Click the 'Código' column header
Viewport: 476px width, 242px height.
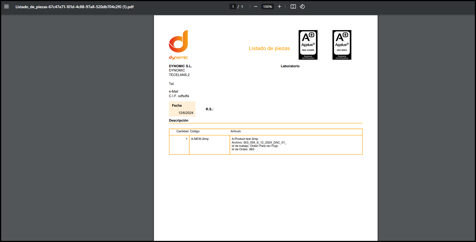[x=195, y=131]
